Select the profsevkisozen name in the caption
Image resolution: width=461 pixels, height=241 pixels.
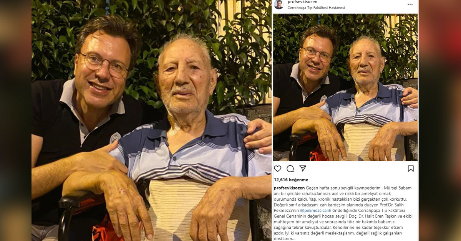coord(289,188)
